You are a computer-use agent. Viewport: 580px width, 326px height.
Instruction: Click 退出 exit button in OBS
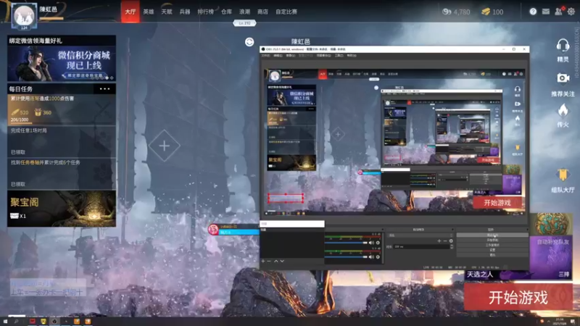(492, 255)
